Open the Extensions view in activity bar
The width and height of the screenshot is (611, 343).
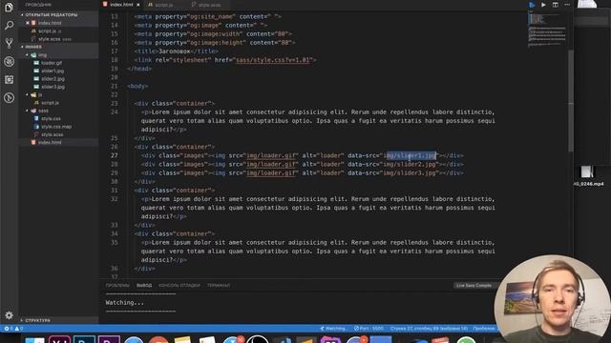[x=9, y=80]
